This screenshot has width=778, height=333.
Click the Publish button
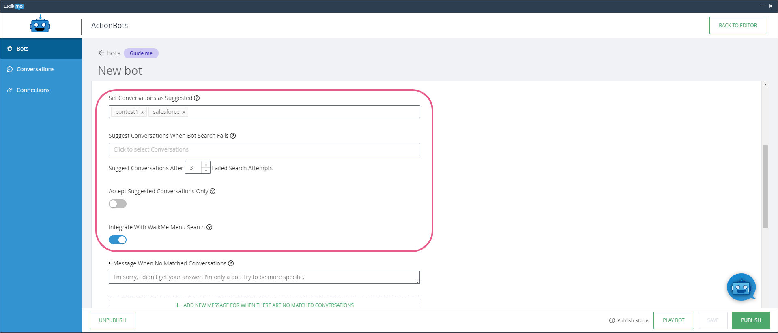[751, 320]
